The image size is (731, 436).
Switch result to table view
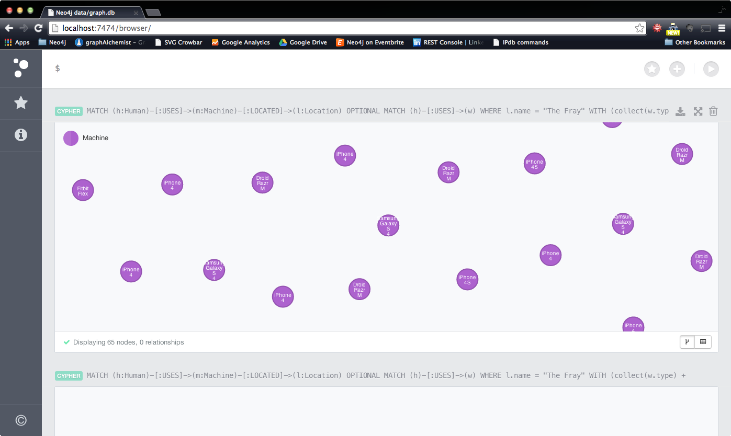click(703, 342)
